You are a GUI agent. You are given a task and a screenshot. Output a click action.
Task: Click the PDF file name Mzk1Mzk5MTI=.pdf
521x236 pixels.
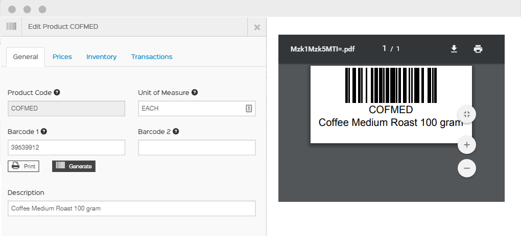[x=323, y=49]
